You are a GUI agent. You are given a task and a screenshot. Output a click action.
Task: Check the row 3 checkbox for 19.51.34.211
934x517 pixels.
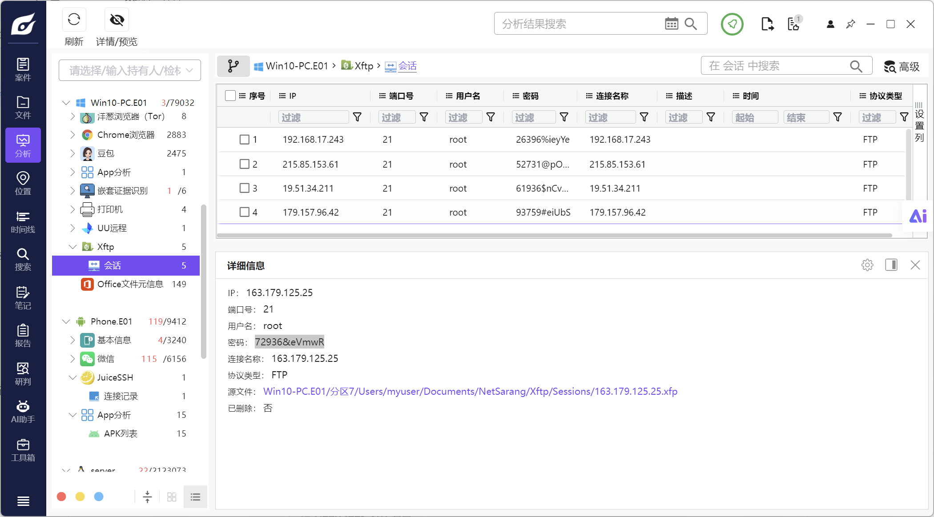click(x=245, y=188)
